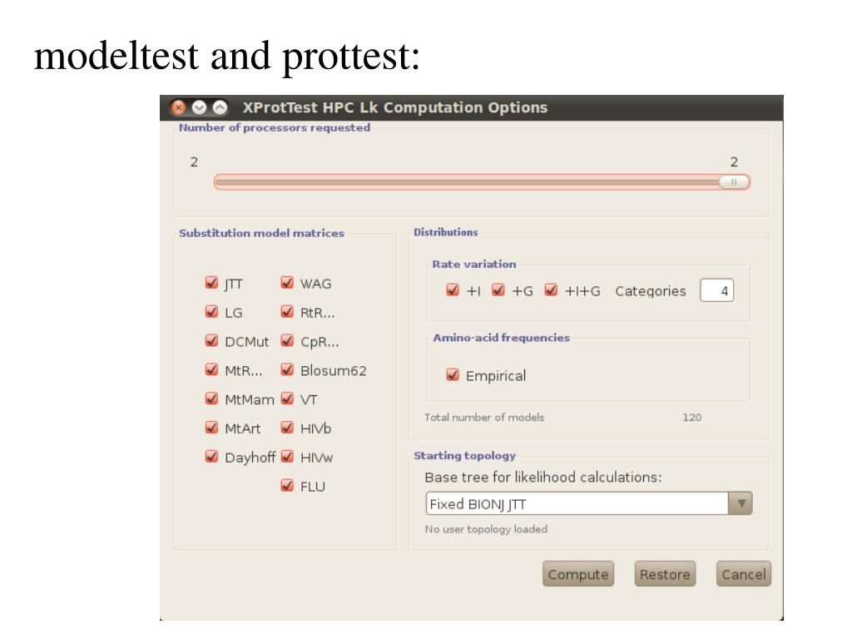Screen dimensions: 852x639
Task: Disable the LG model matrix
Action: tap(212, 312)
